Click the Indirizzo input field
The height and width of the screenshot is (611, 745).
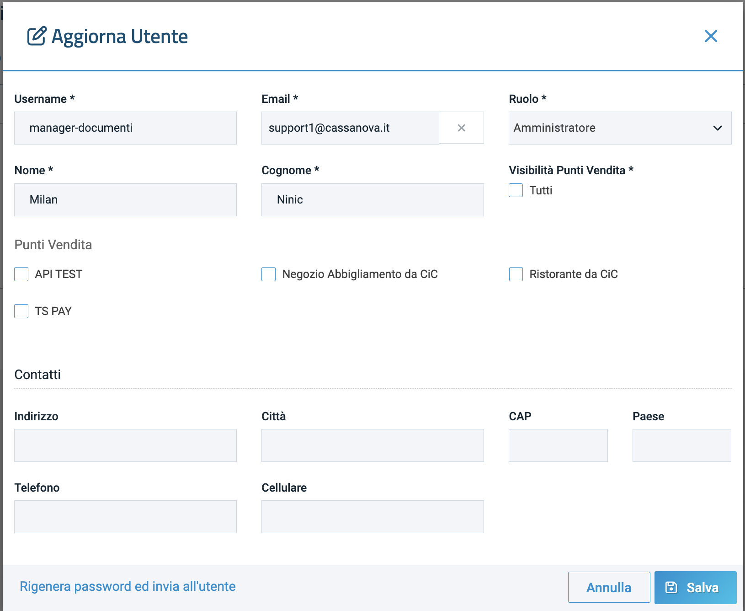click(125, 445)
